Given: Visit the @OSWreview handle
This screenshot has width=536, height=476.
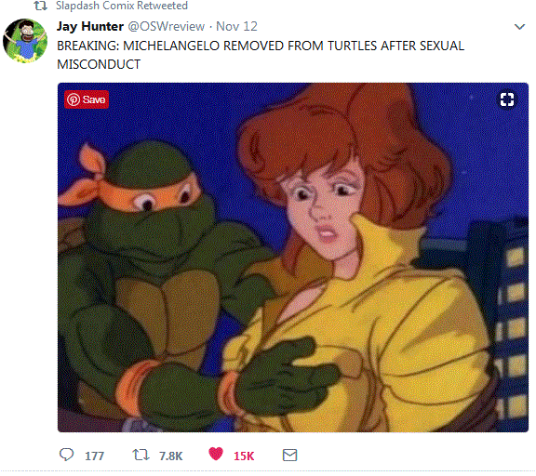Looking at the screenshot, I should (167, 26).
